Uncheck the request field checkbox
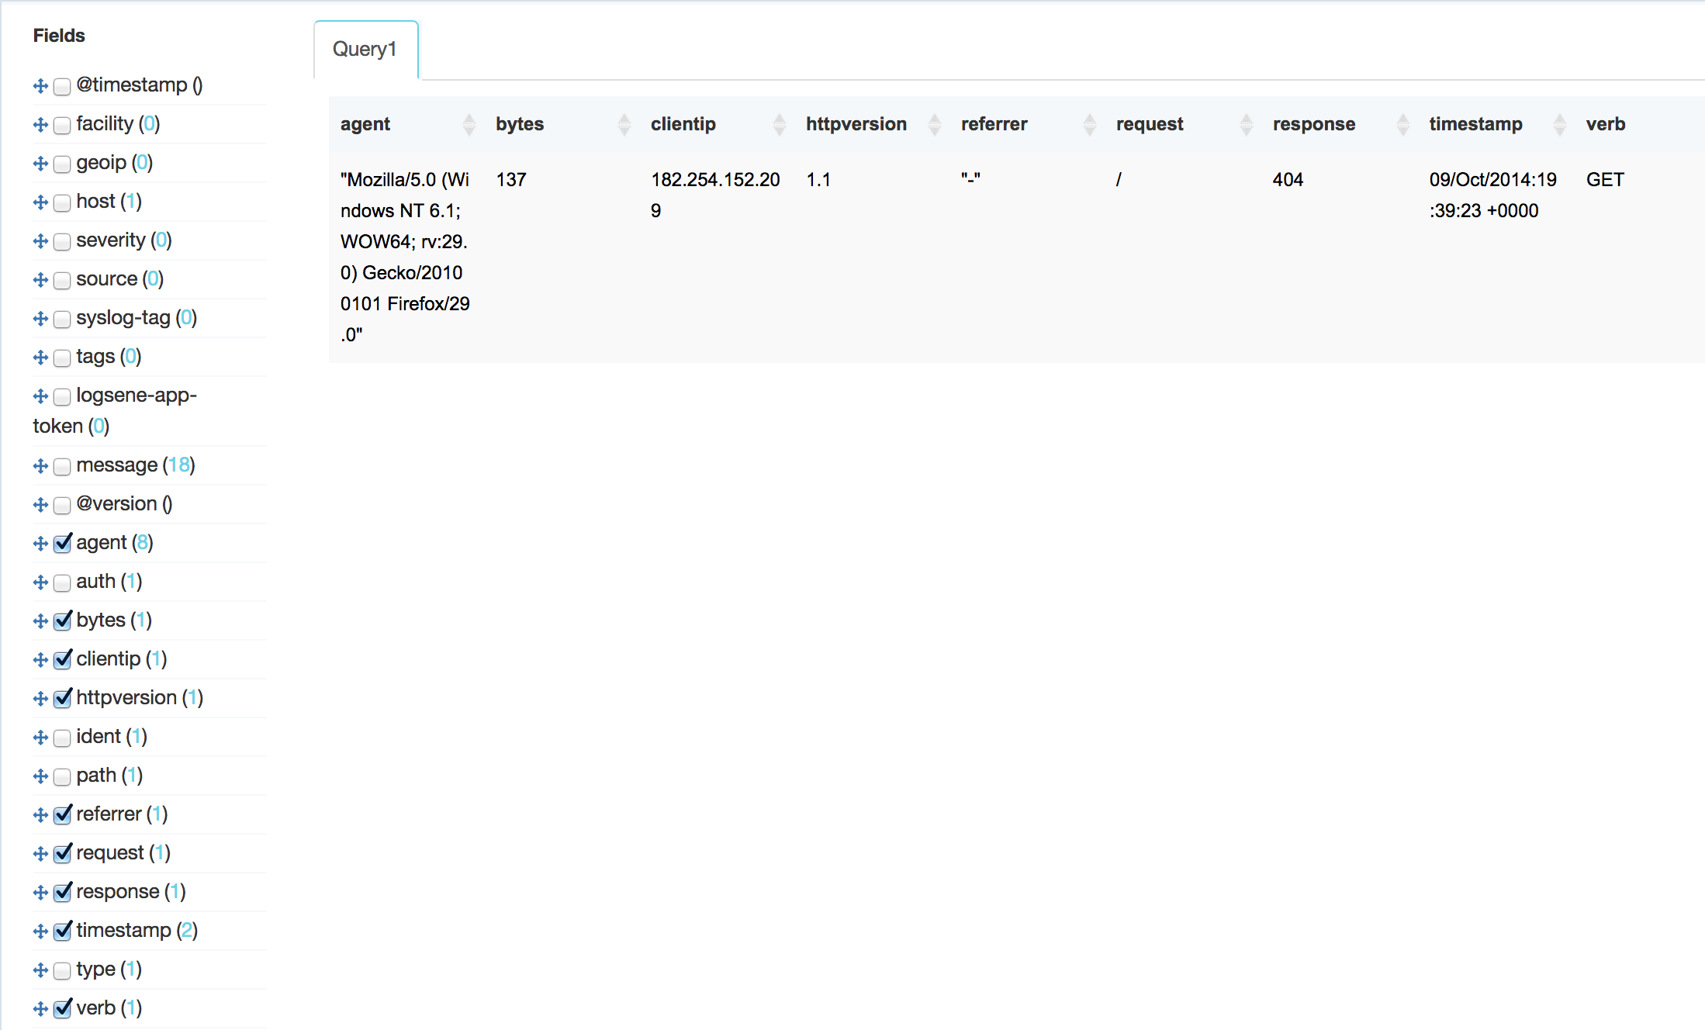 [62, 853]
